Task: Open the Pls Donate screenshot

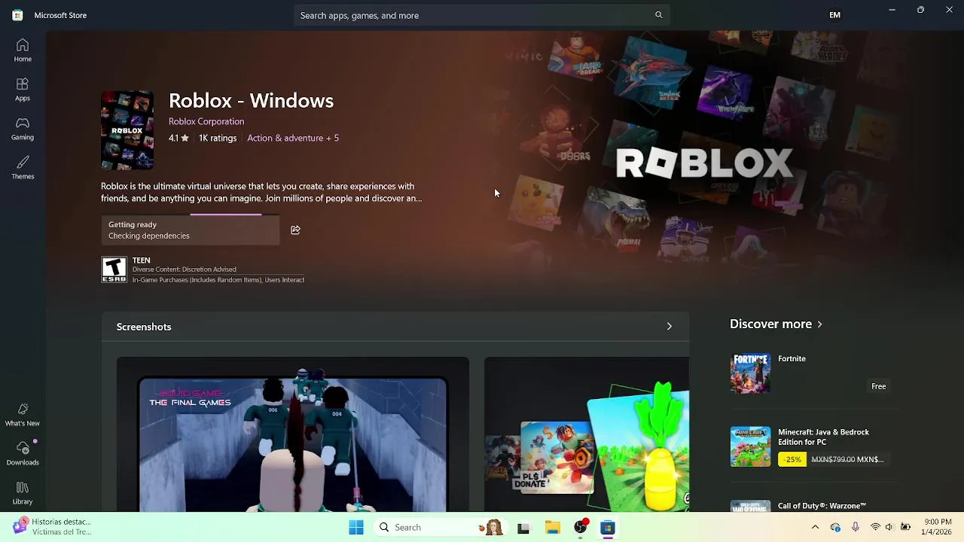Action: coord(587,435)
